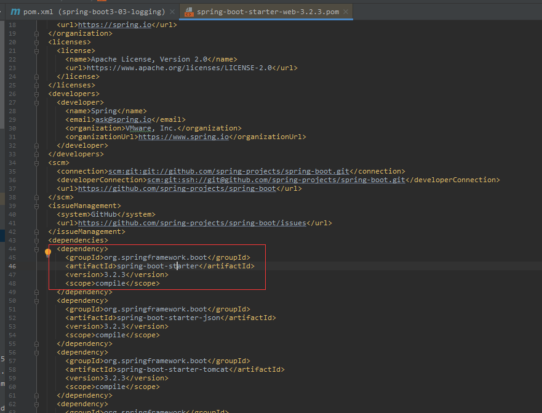Collapse the dependency block at line 56

(36, 353)
